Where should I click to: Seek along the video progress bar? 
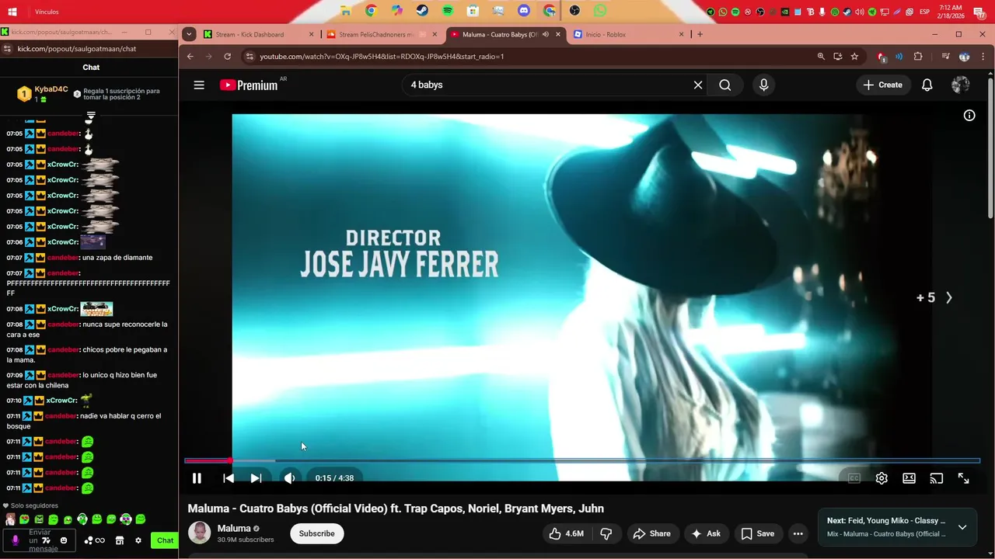click(x=582, y=460)
